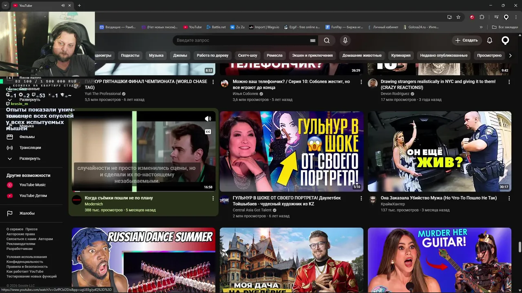The width and height of the screenshot is (522, 293).
Task: Open options menu for Drawing strangers video
Action: [509, 82]
